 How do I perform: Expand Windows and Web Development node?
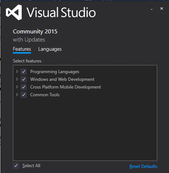(17, 79)
